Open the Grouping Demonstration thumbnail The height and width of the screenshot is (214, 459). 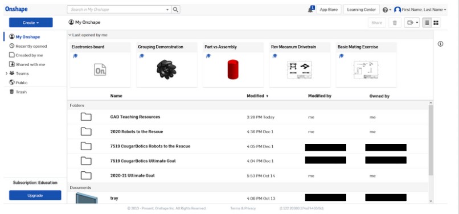tap(166, 69)
